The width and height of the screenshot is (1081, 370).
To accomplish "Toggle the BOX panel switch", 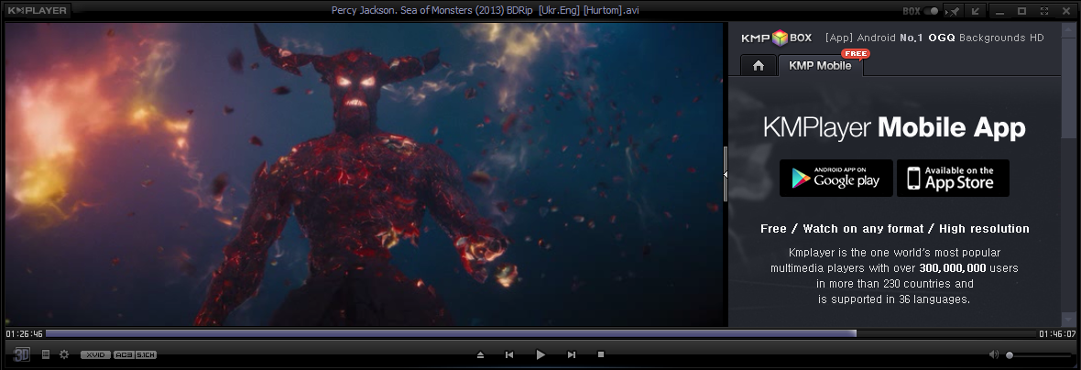I will 932,11.
